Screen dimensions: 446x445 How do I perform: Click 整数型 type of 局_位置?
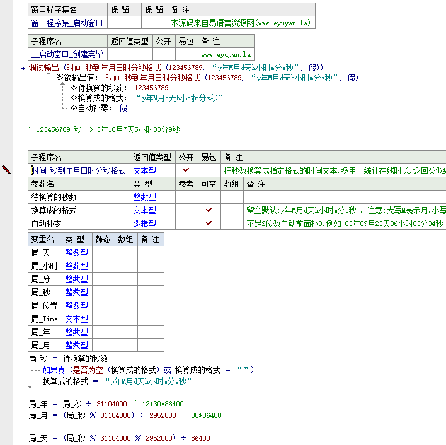77,306
